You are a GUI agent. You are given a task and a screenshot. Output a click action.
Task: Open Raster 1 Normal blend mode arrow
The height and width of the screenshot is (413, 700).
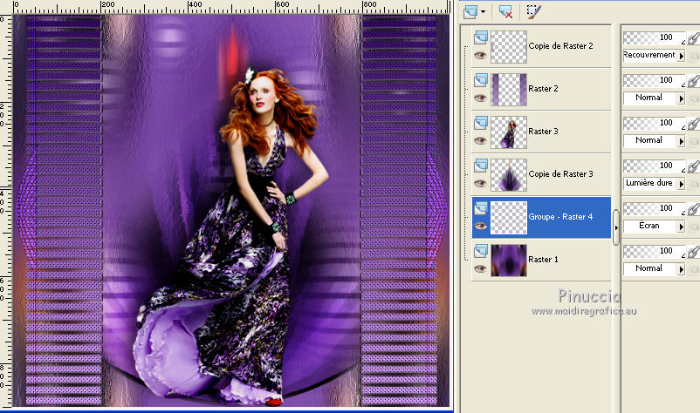coord(681,269)
